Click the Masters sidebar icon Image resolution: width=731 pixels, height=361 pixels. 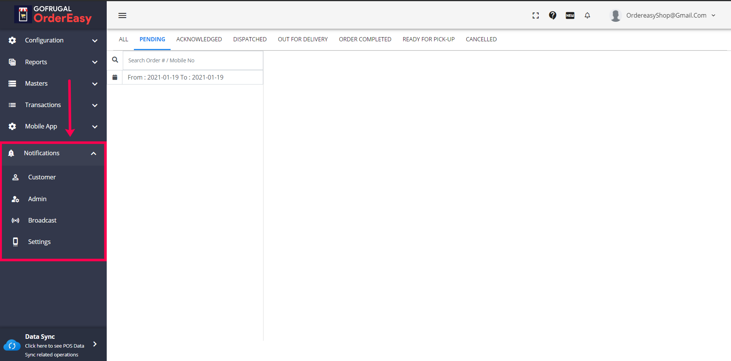pos(12,83)
